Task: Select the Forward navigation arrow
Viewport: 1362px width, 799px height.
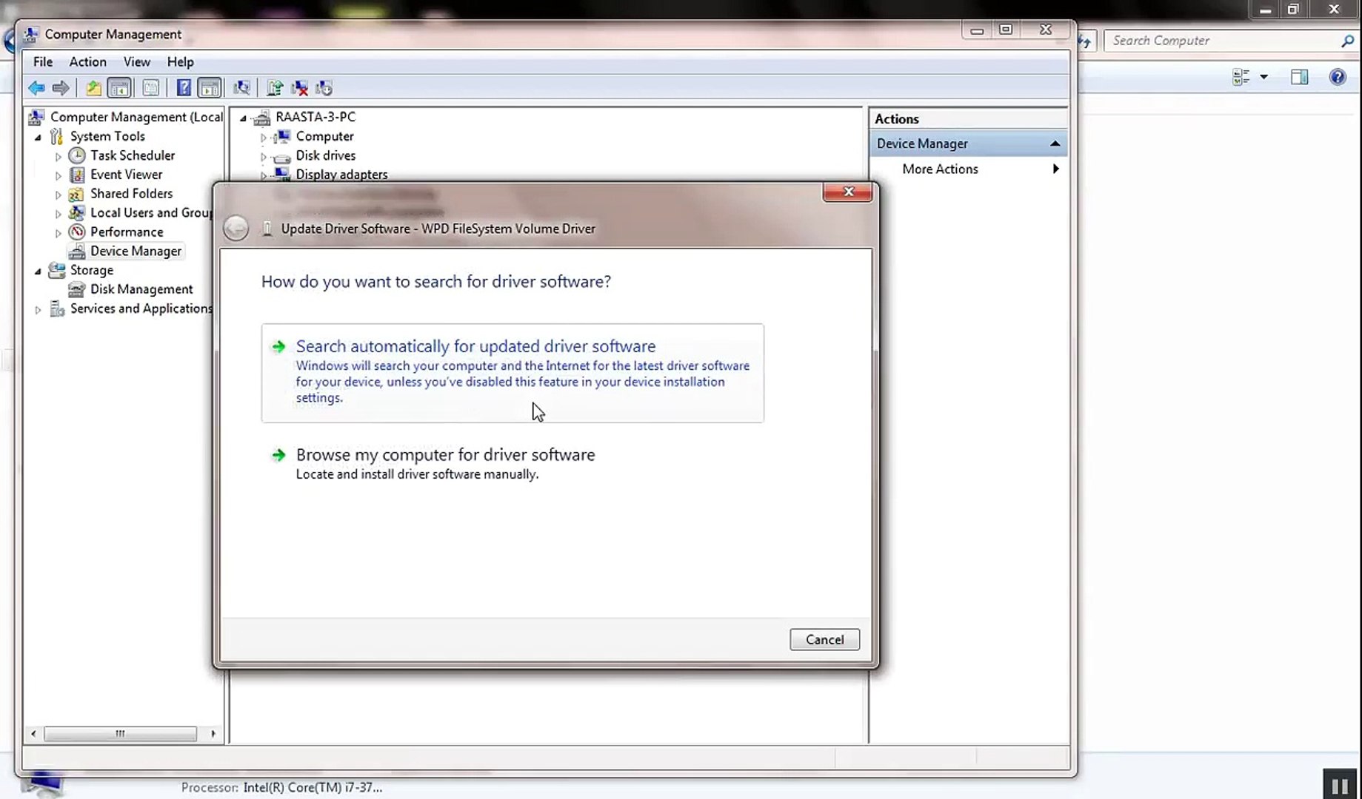Action: [61, 87]
